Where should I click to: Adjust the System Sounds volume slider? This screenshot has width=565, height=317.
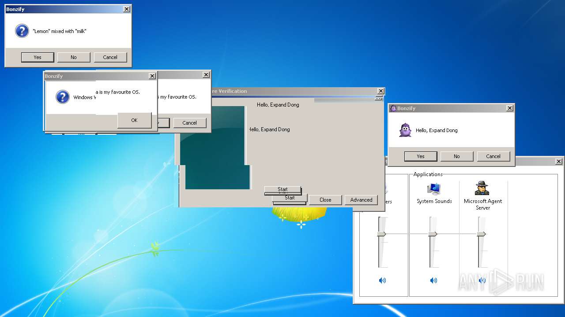click(433, 234)
